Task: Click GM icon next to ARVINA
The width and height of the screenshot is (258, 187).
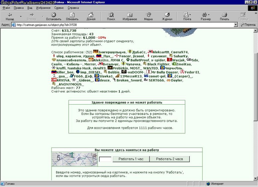Action: pyautogui.click(x=54, y=80)
